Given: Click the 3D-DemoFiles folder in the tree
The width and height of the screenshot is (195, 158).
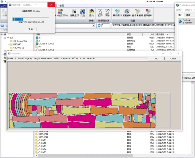Looking at the screenshot, I should click(x=20, y=41).
